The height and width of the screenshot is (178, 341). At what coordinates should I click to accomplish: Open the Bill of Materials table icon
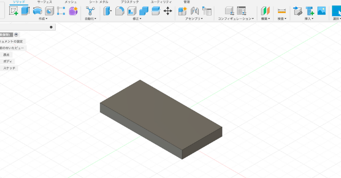point(207,11)
